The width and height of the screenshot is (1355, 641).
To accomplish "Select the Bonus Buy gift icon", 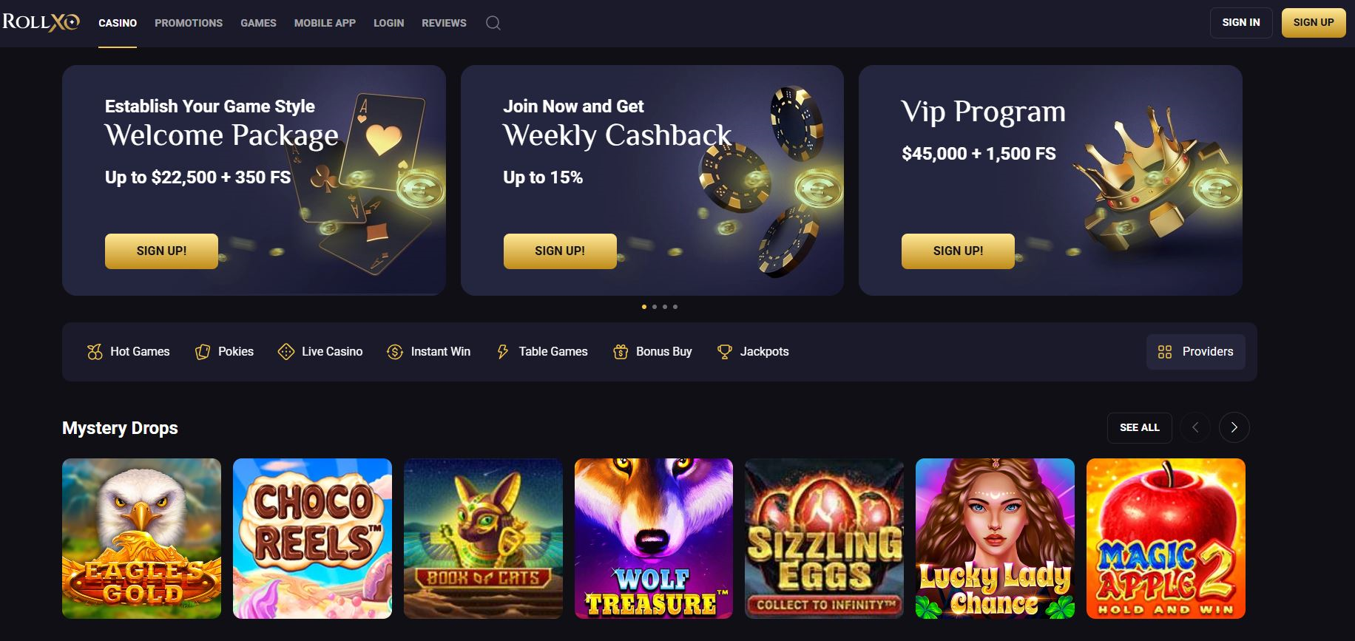I will pos(621,352).
